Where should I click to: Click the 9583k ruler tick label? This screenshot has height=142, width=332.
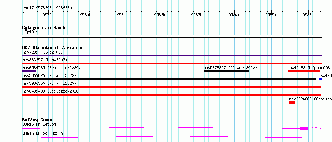coord(197,15)
